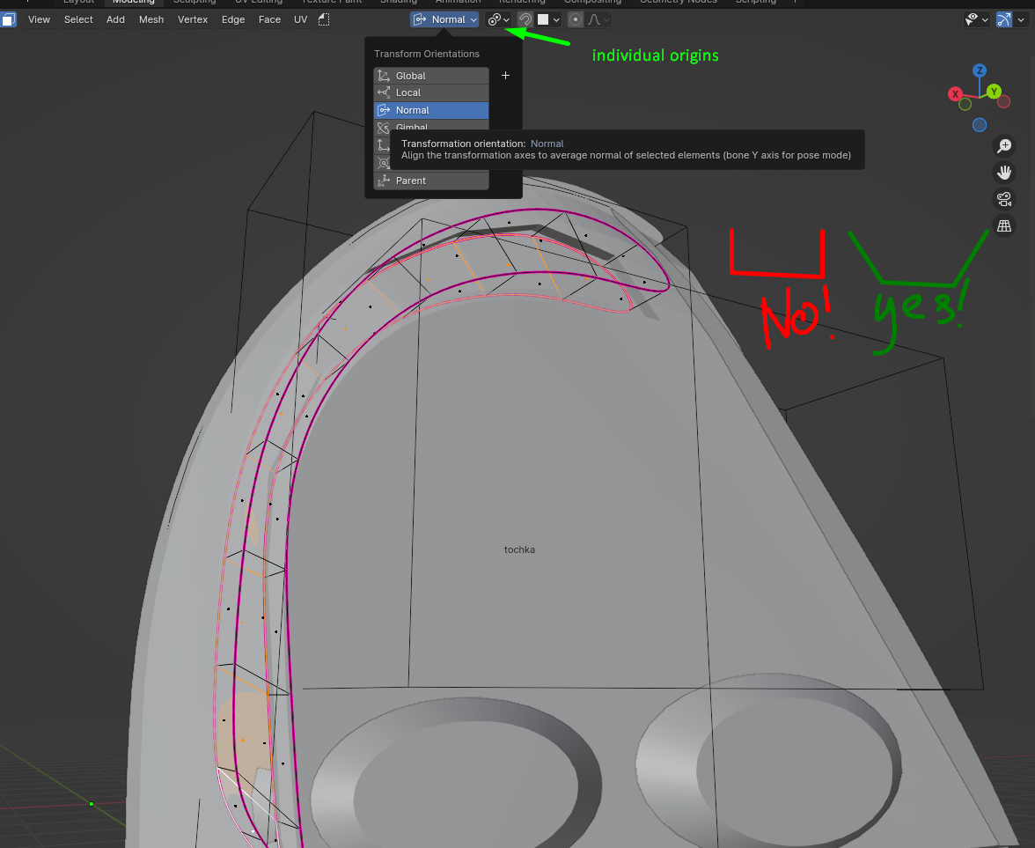The height and width of the screenshot is (848, 1035).
Task: Snap view to the blue Z axis
Action: click(980, 70)
